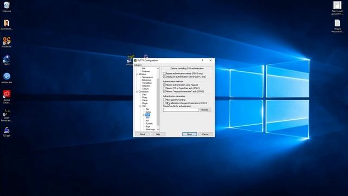
Task: Select the putty desktop icon behind the dialog
Action: point(129,60)
